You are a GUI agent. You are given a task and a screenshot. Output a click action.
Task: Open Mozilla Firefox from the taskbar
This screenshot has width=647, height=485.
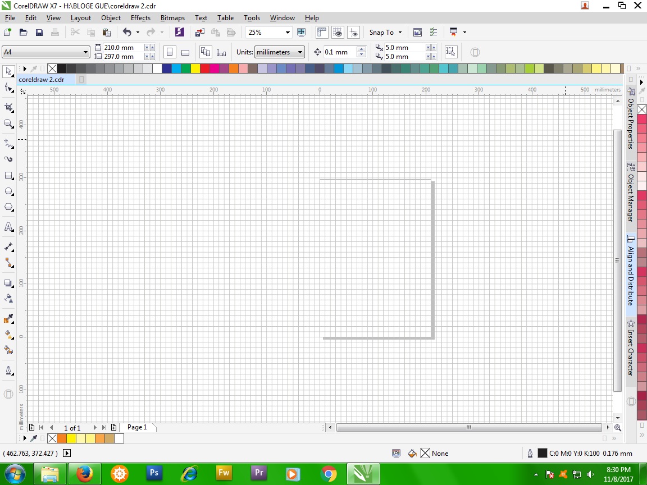point(84,473)
